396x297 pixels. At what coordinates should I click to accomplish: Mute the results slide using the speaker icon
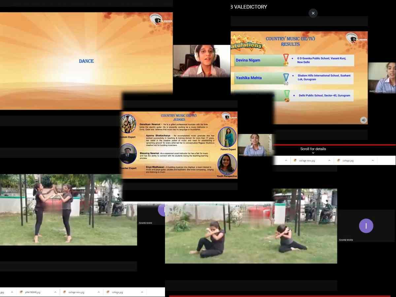(x=363, y=120)
